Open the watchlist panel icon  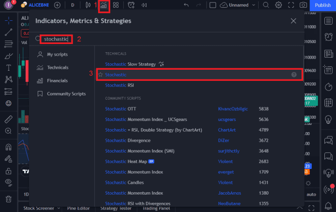point(328,21)
